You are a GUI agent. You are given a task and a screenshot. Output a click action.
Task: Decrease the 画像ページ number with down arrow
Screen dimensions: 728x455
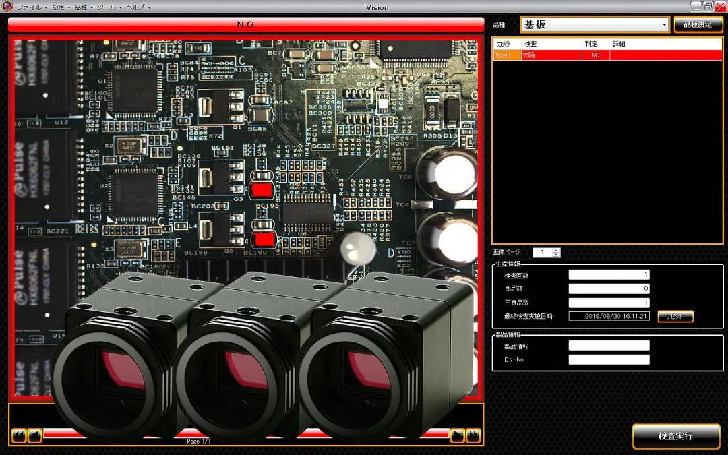[556, 255]
